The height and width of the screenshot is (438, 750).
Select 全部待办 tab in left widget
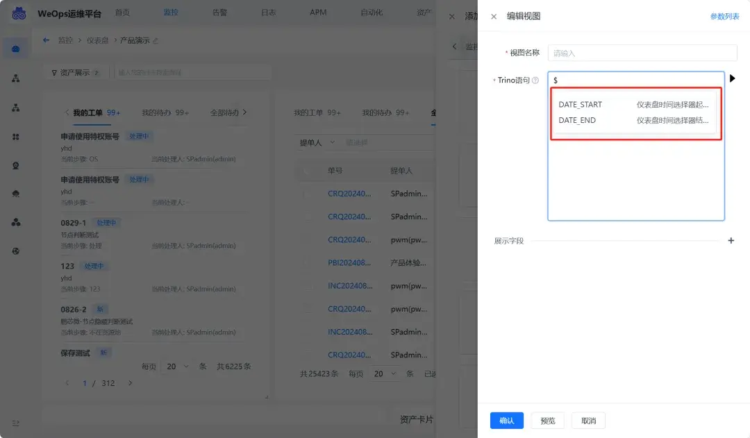click(x=224, y=113)
